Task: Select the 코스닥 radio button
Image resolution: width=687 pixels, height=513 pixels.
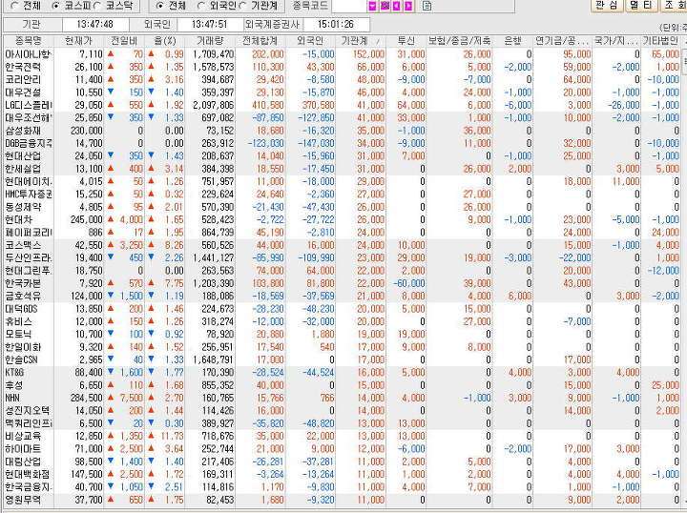Action: pos(96,6)
